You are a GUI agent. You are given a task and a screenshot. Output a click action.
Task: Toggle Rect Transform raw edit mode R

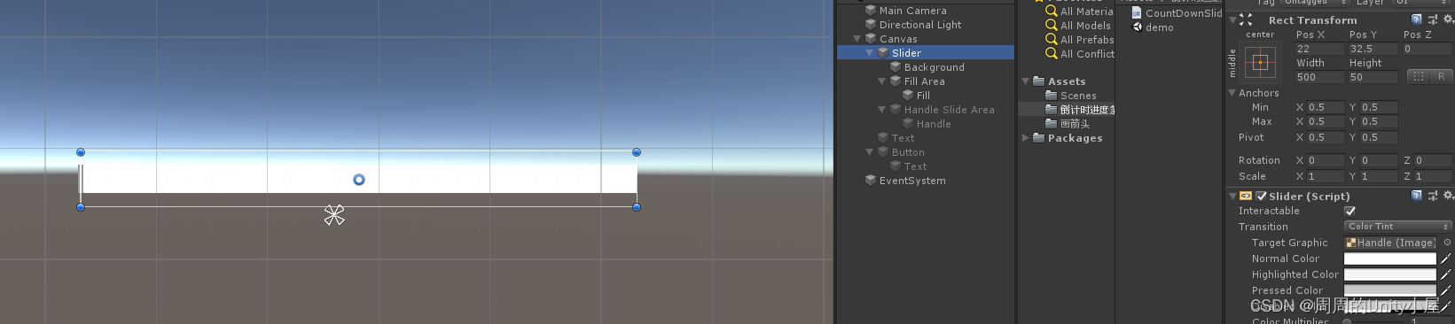(x=1442, y=77)
